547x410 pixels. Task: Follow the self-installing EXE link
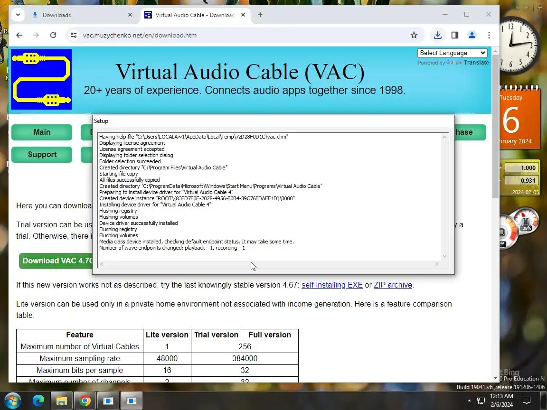(332, 285)
